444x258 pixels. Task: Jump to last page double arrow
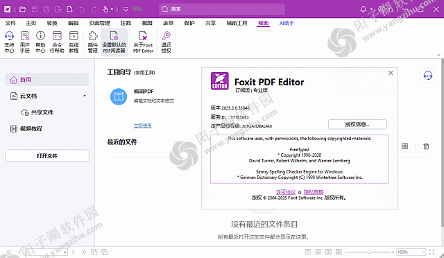tap(83, 252)
